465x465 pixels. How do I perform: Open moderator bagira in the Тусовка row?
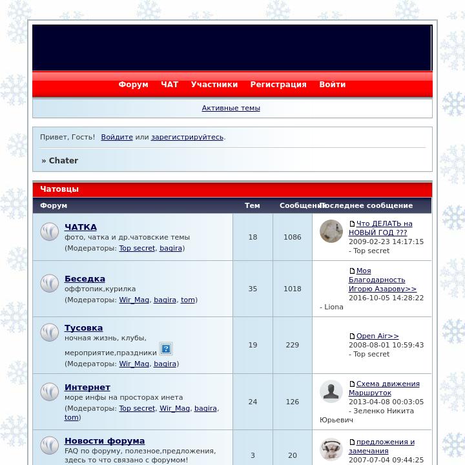[165, 364]
